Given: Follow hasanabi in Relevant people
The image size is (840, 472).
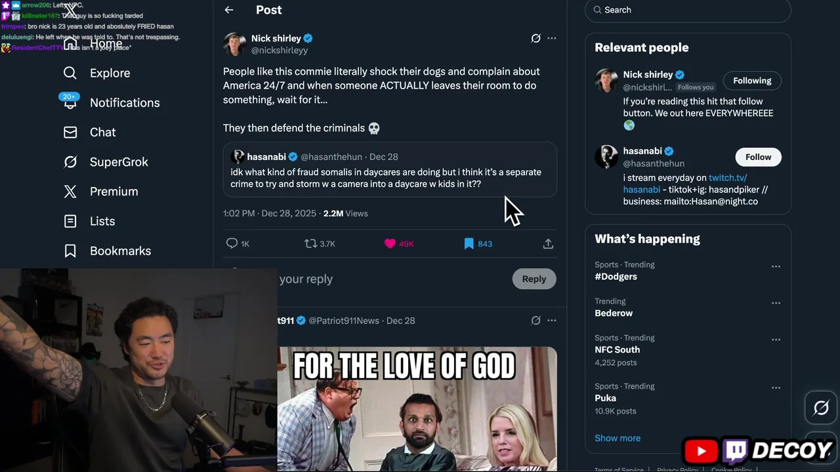Looking at the screenshot, I should tap(758, 157).
